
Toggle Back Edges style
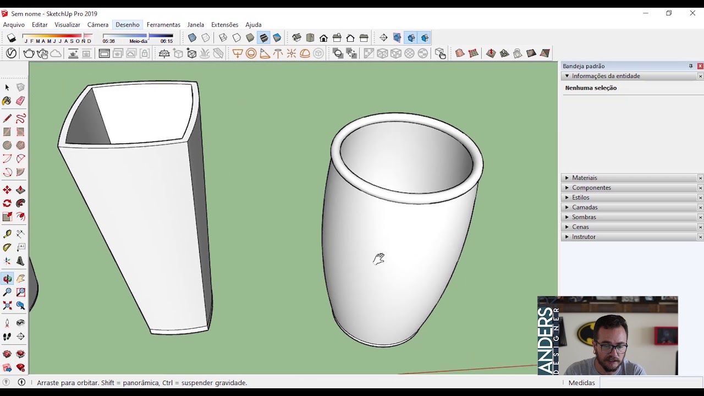206,38
